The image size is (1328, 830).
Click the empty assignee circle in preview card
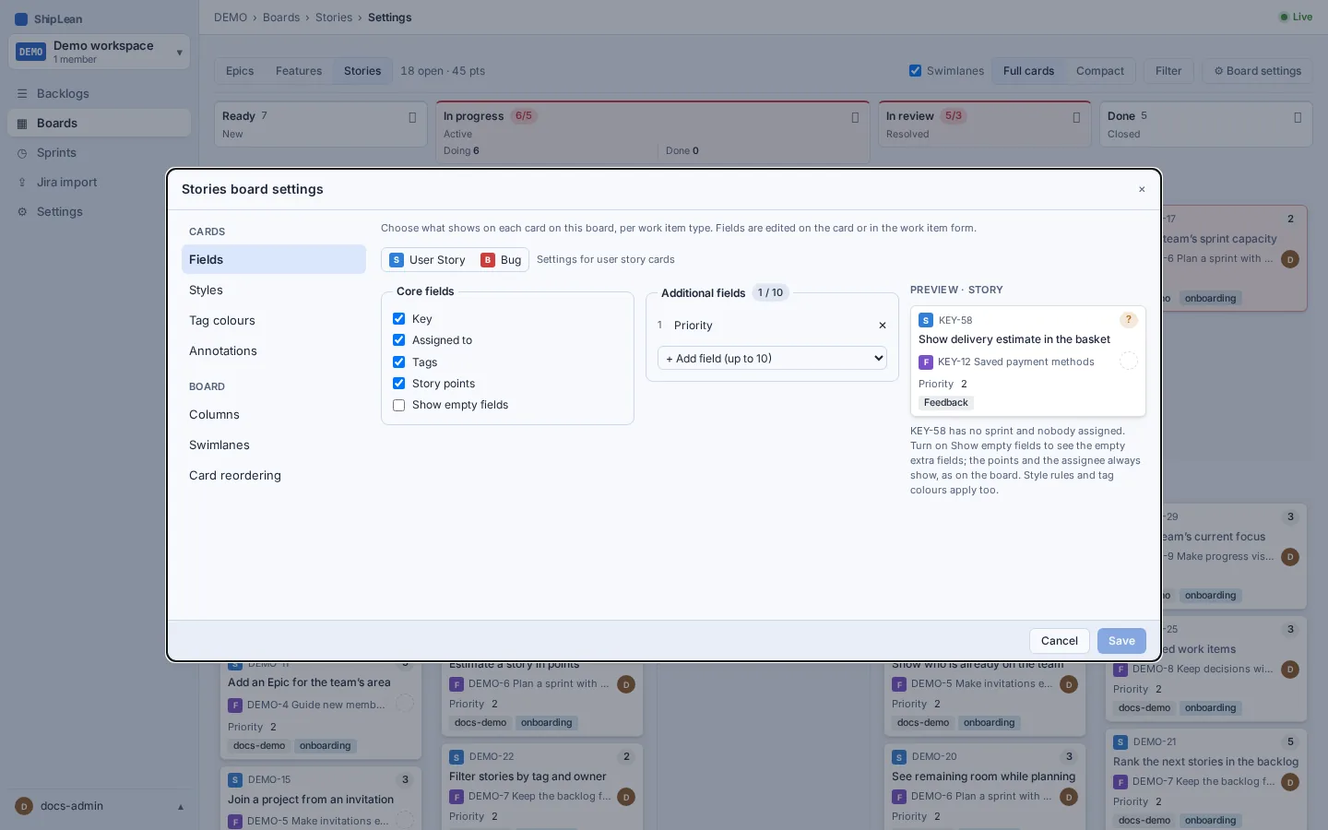pyautogui.click(x=1128, y=361)
